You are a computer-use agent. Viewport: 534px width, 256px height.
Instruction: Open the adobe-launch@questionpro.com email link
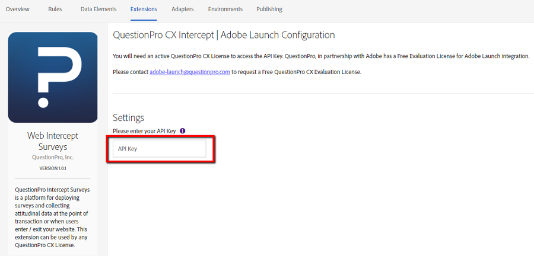coord(189,72)
